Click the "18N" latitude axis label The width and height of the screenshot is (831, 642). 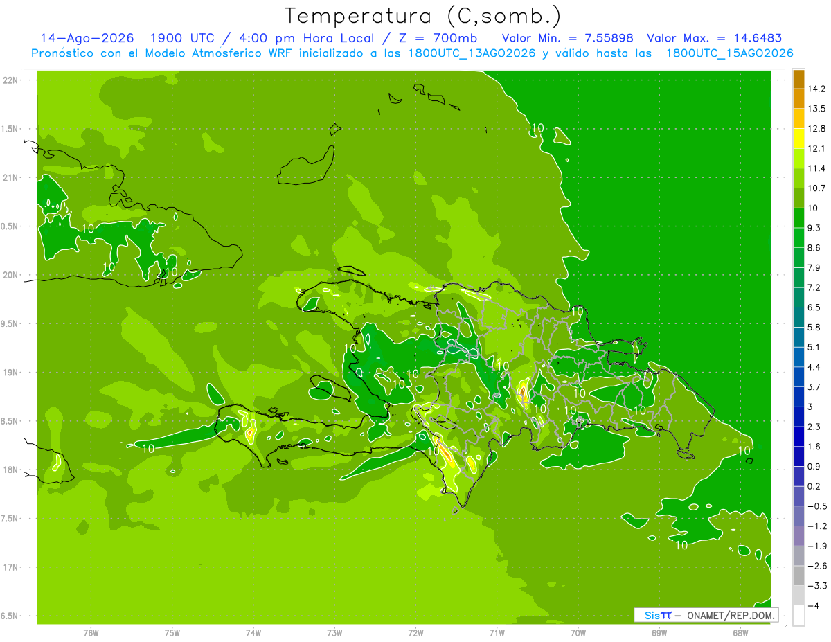pos(10,470)
